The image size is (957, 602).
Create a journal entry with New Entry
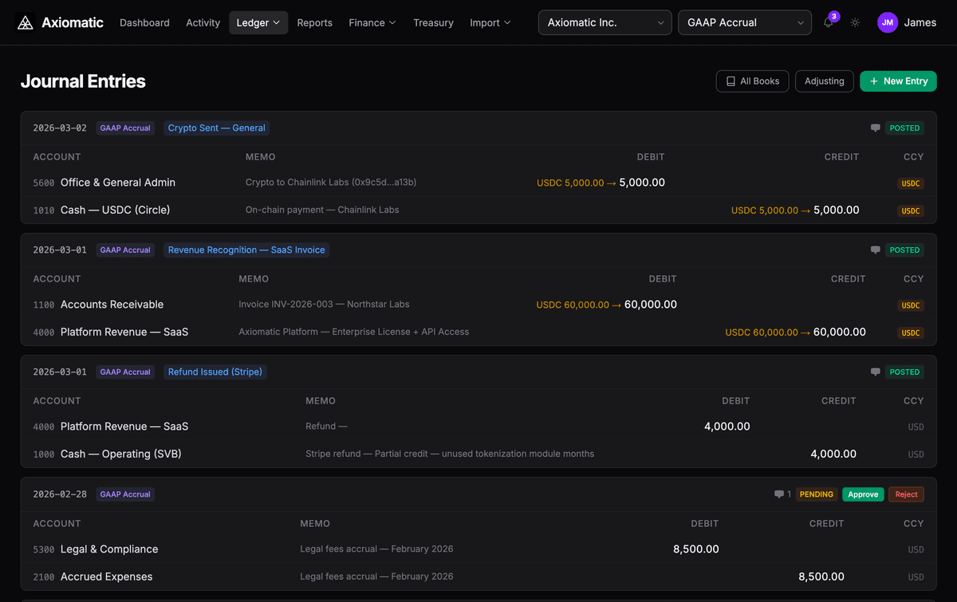[x=898, y=81]
